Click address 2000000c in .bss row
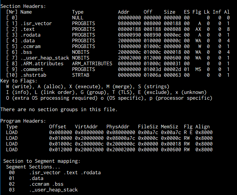This screenshot has width=237, height=195. point(129,52)
